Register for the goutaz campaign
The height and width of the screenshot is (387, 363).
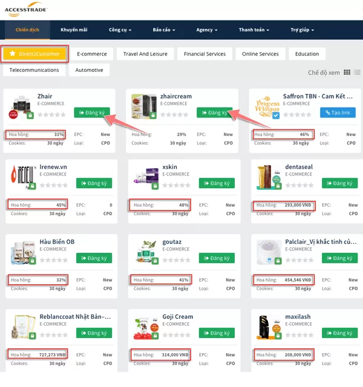[217, 258]
